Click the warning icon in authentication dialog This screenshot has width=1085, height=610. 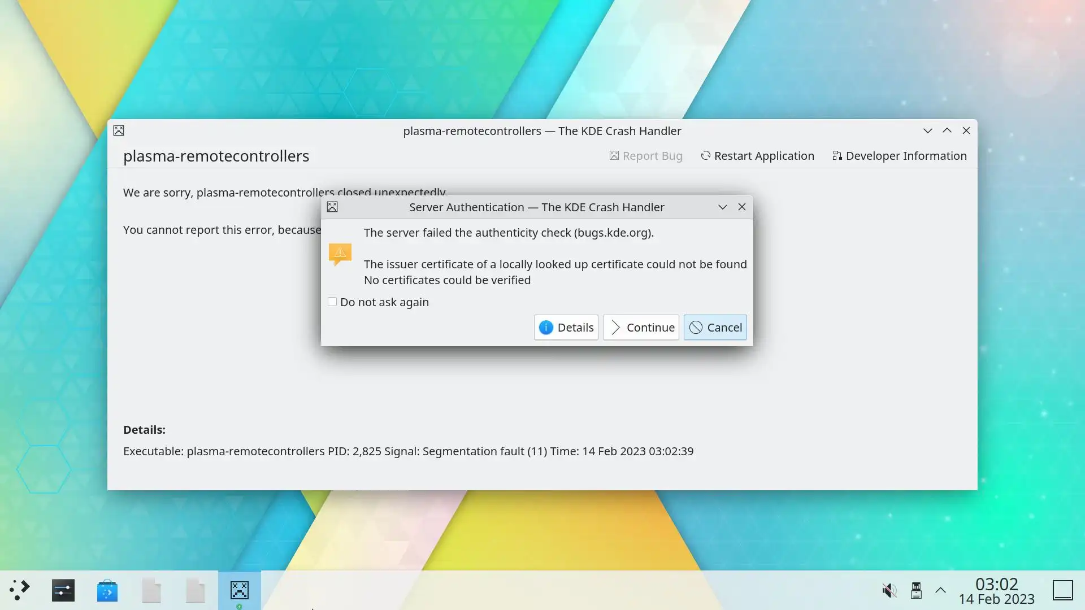click(x=340, y=255)
